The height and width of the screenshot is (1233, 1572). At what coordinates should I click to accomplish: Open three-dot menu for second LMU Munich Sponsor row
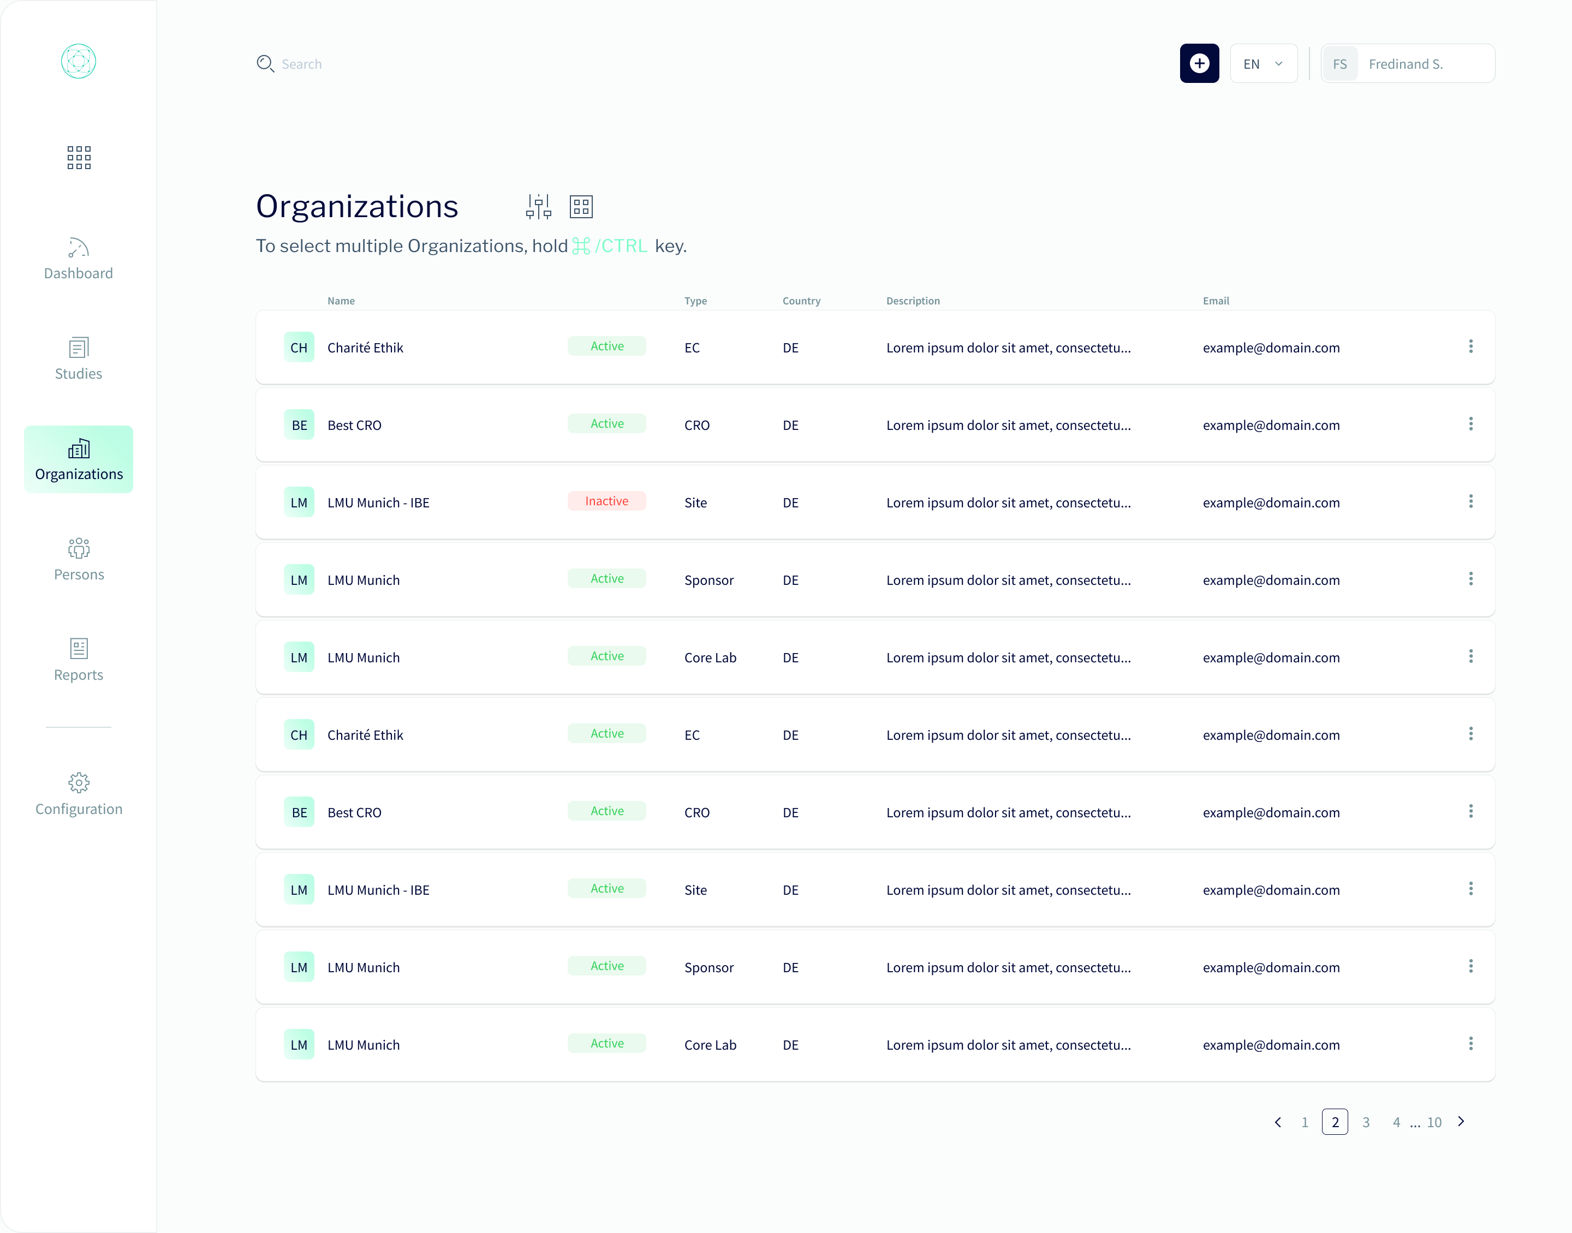pyautogui.click(x=1470, y=967)
